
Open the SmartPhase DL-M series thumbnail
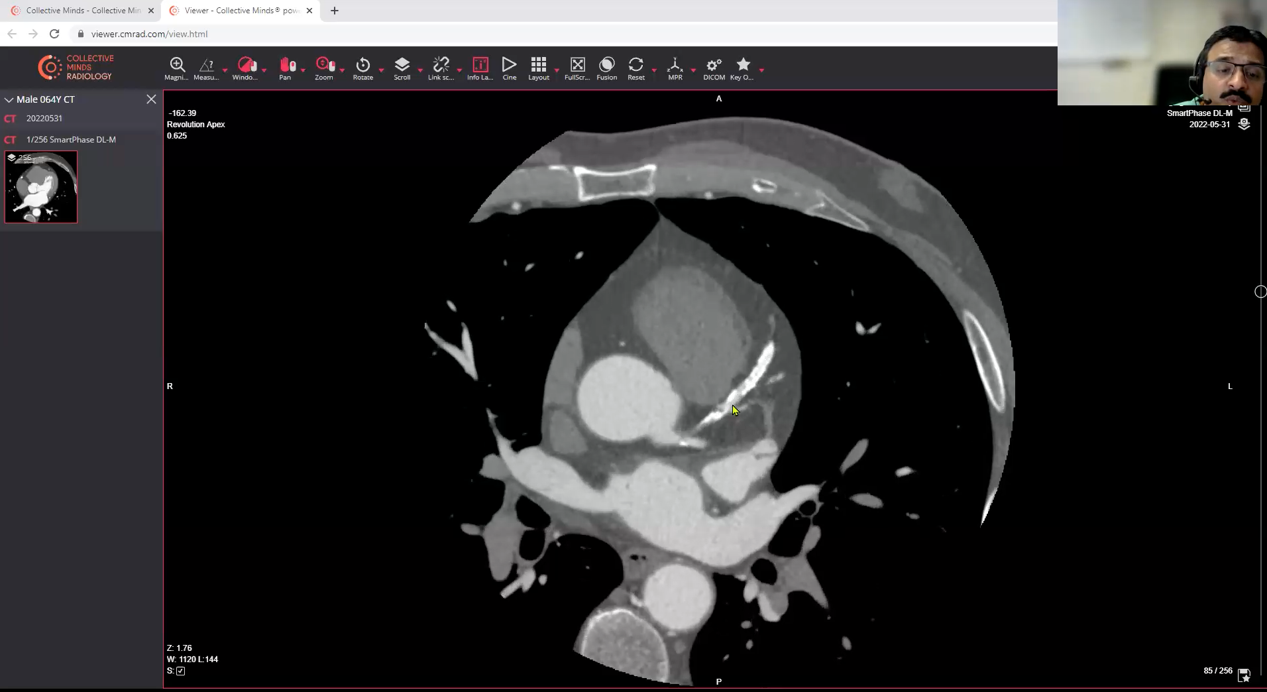40,187
